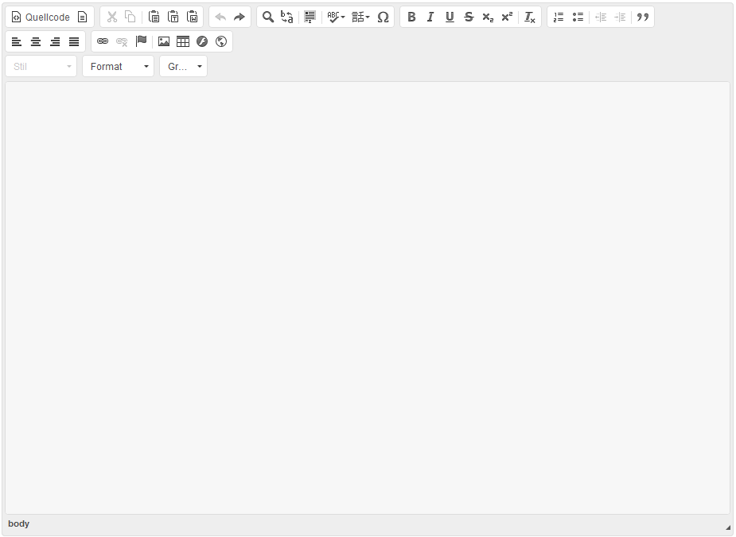Click the insert Table icon

point(183,42)
